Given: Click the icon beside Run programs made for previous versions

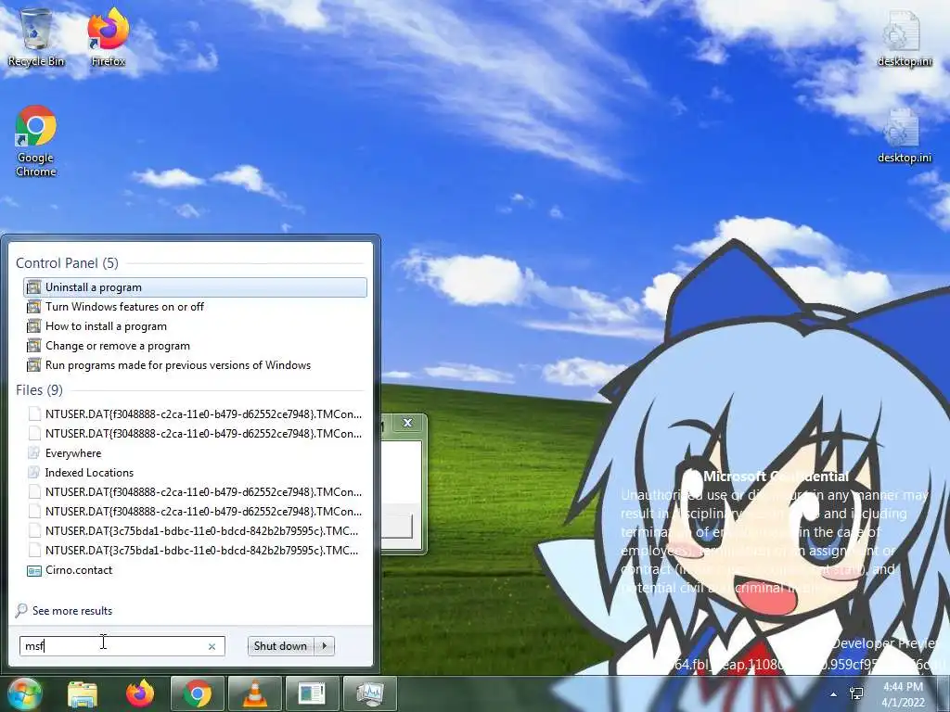Looking at the screenshot, I should (34, 365).
